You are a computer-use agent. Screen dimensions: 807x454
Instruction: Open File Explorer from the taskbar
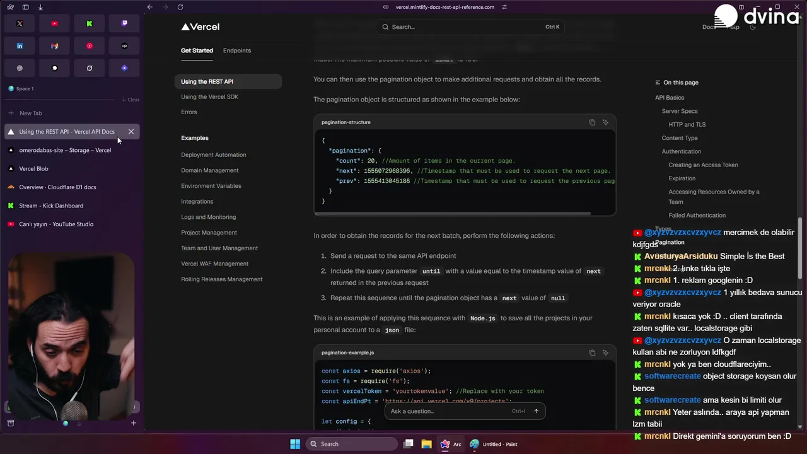pos(426,444)
